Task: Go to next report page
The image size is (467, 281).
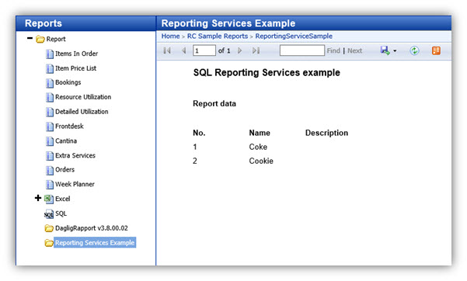Action: click(x=240, y=50)
